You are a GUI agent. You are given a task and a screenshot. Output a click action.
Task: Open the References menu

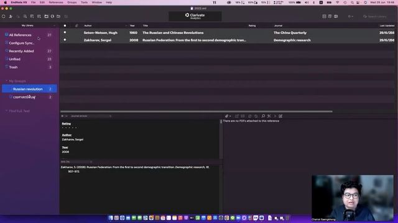click(x=56, y=2)
